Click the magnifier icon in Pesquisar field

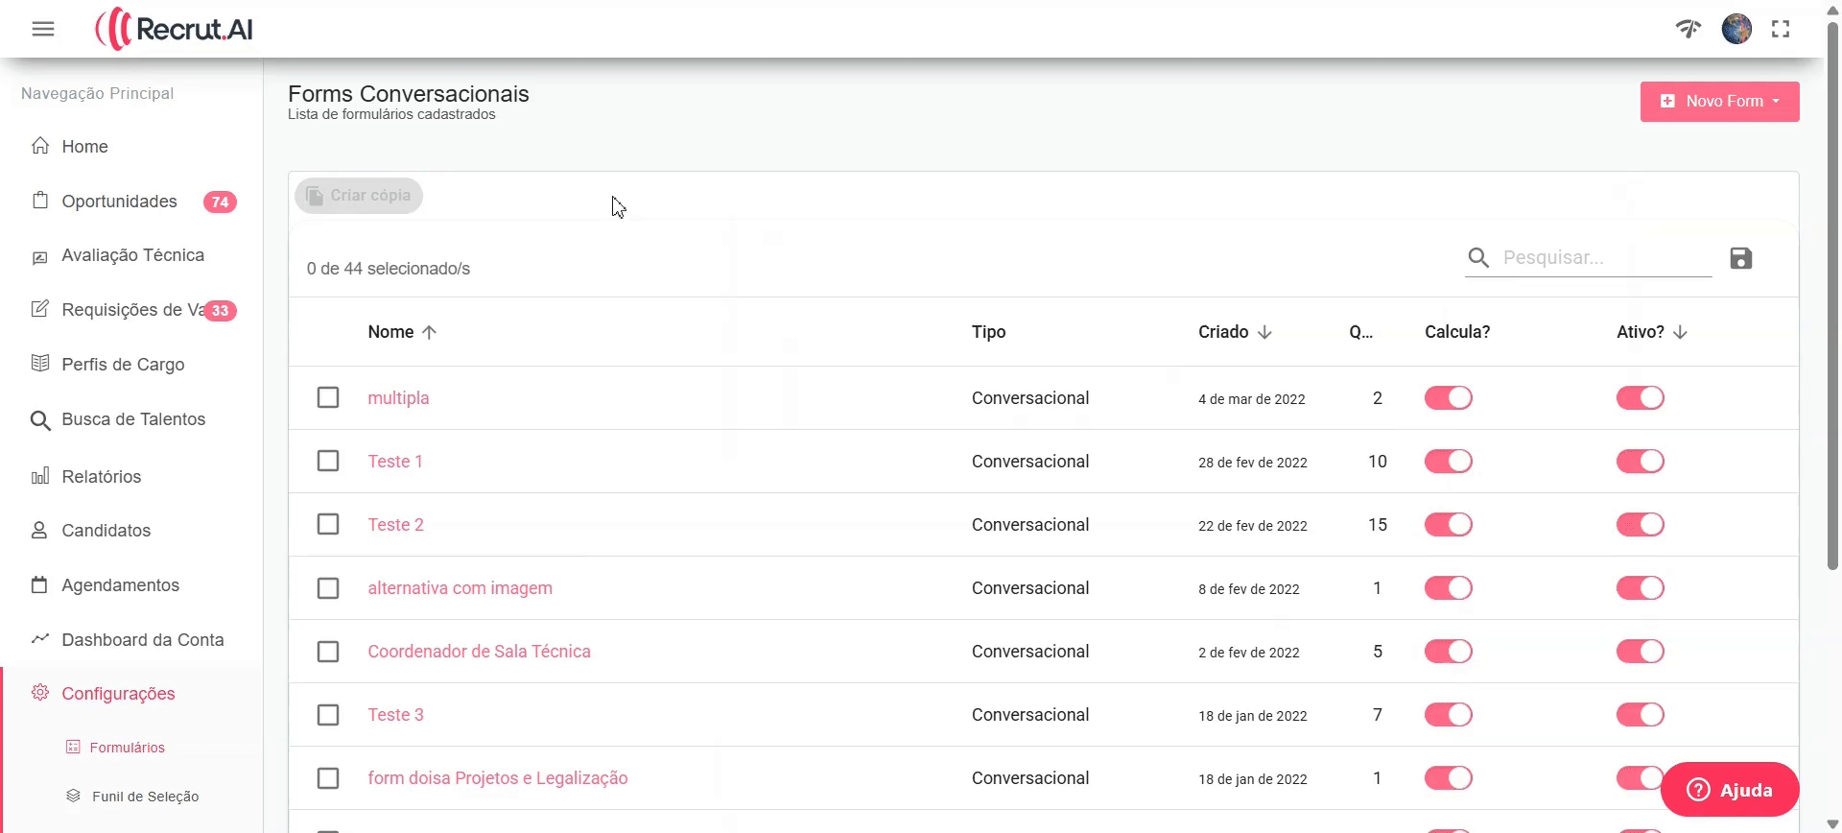[x=1478, y=258]
